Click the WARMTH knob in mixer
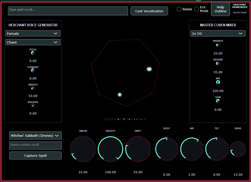The width and height of the screenshot is (251, 182). [218, 45]
